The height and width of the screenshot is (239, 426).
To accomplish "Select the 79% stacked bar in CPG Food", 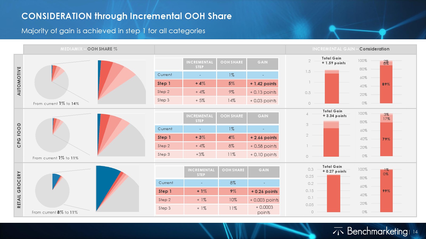I will point(386,139).
